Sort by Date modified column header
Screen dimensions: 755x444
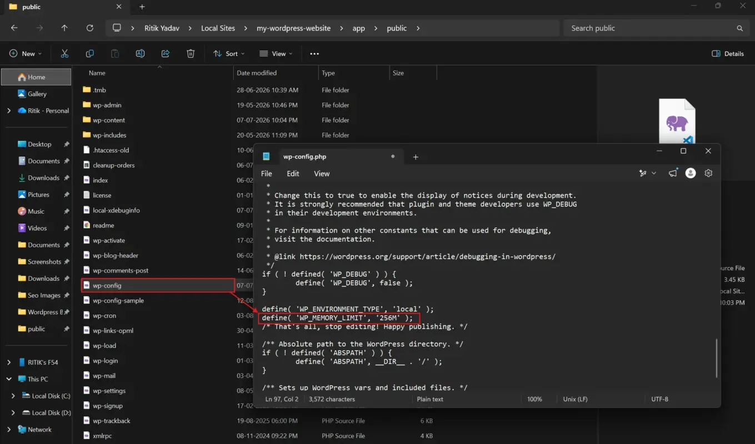point(276,73)
